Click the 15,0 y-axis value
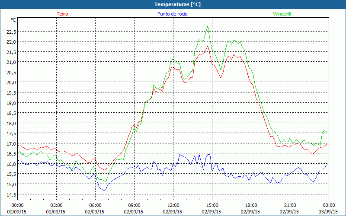346x216 pixels. 11,184
